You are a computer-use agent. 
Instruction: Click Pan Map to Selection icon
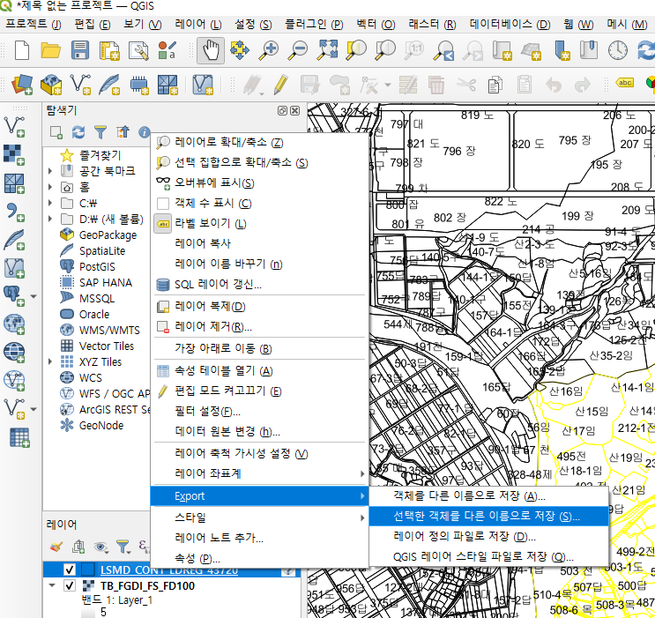click(240, 50)
